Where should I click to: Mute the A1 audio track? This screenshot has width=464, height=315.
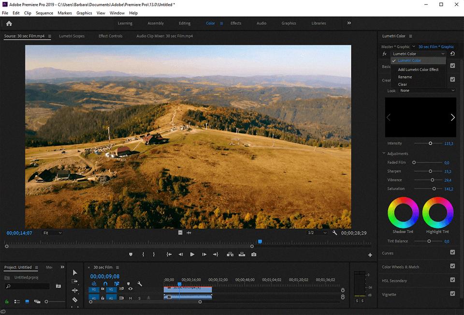130,298
